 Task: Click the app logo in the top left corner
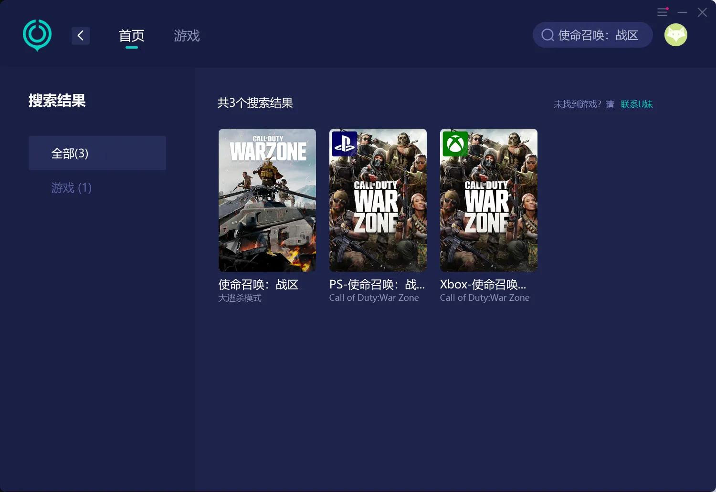[x=37, y=34]
